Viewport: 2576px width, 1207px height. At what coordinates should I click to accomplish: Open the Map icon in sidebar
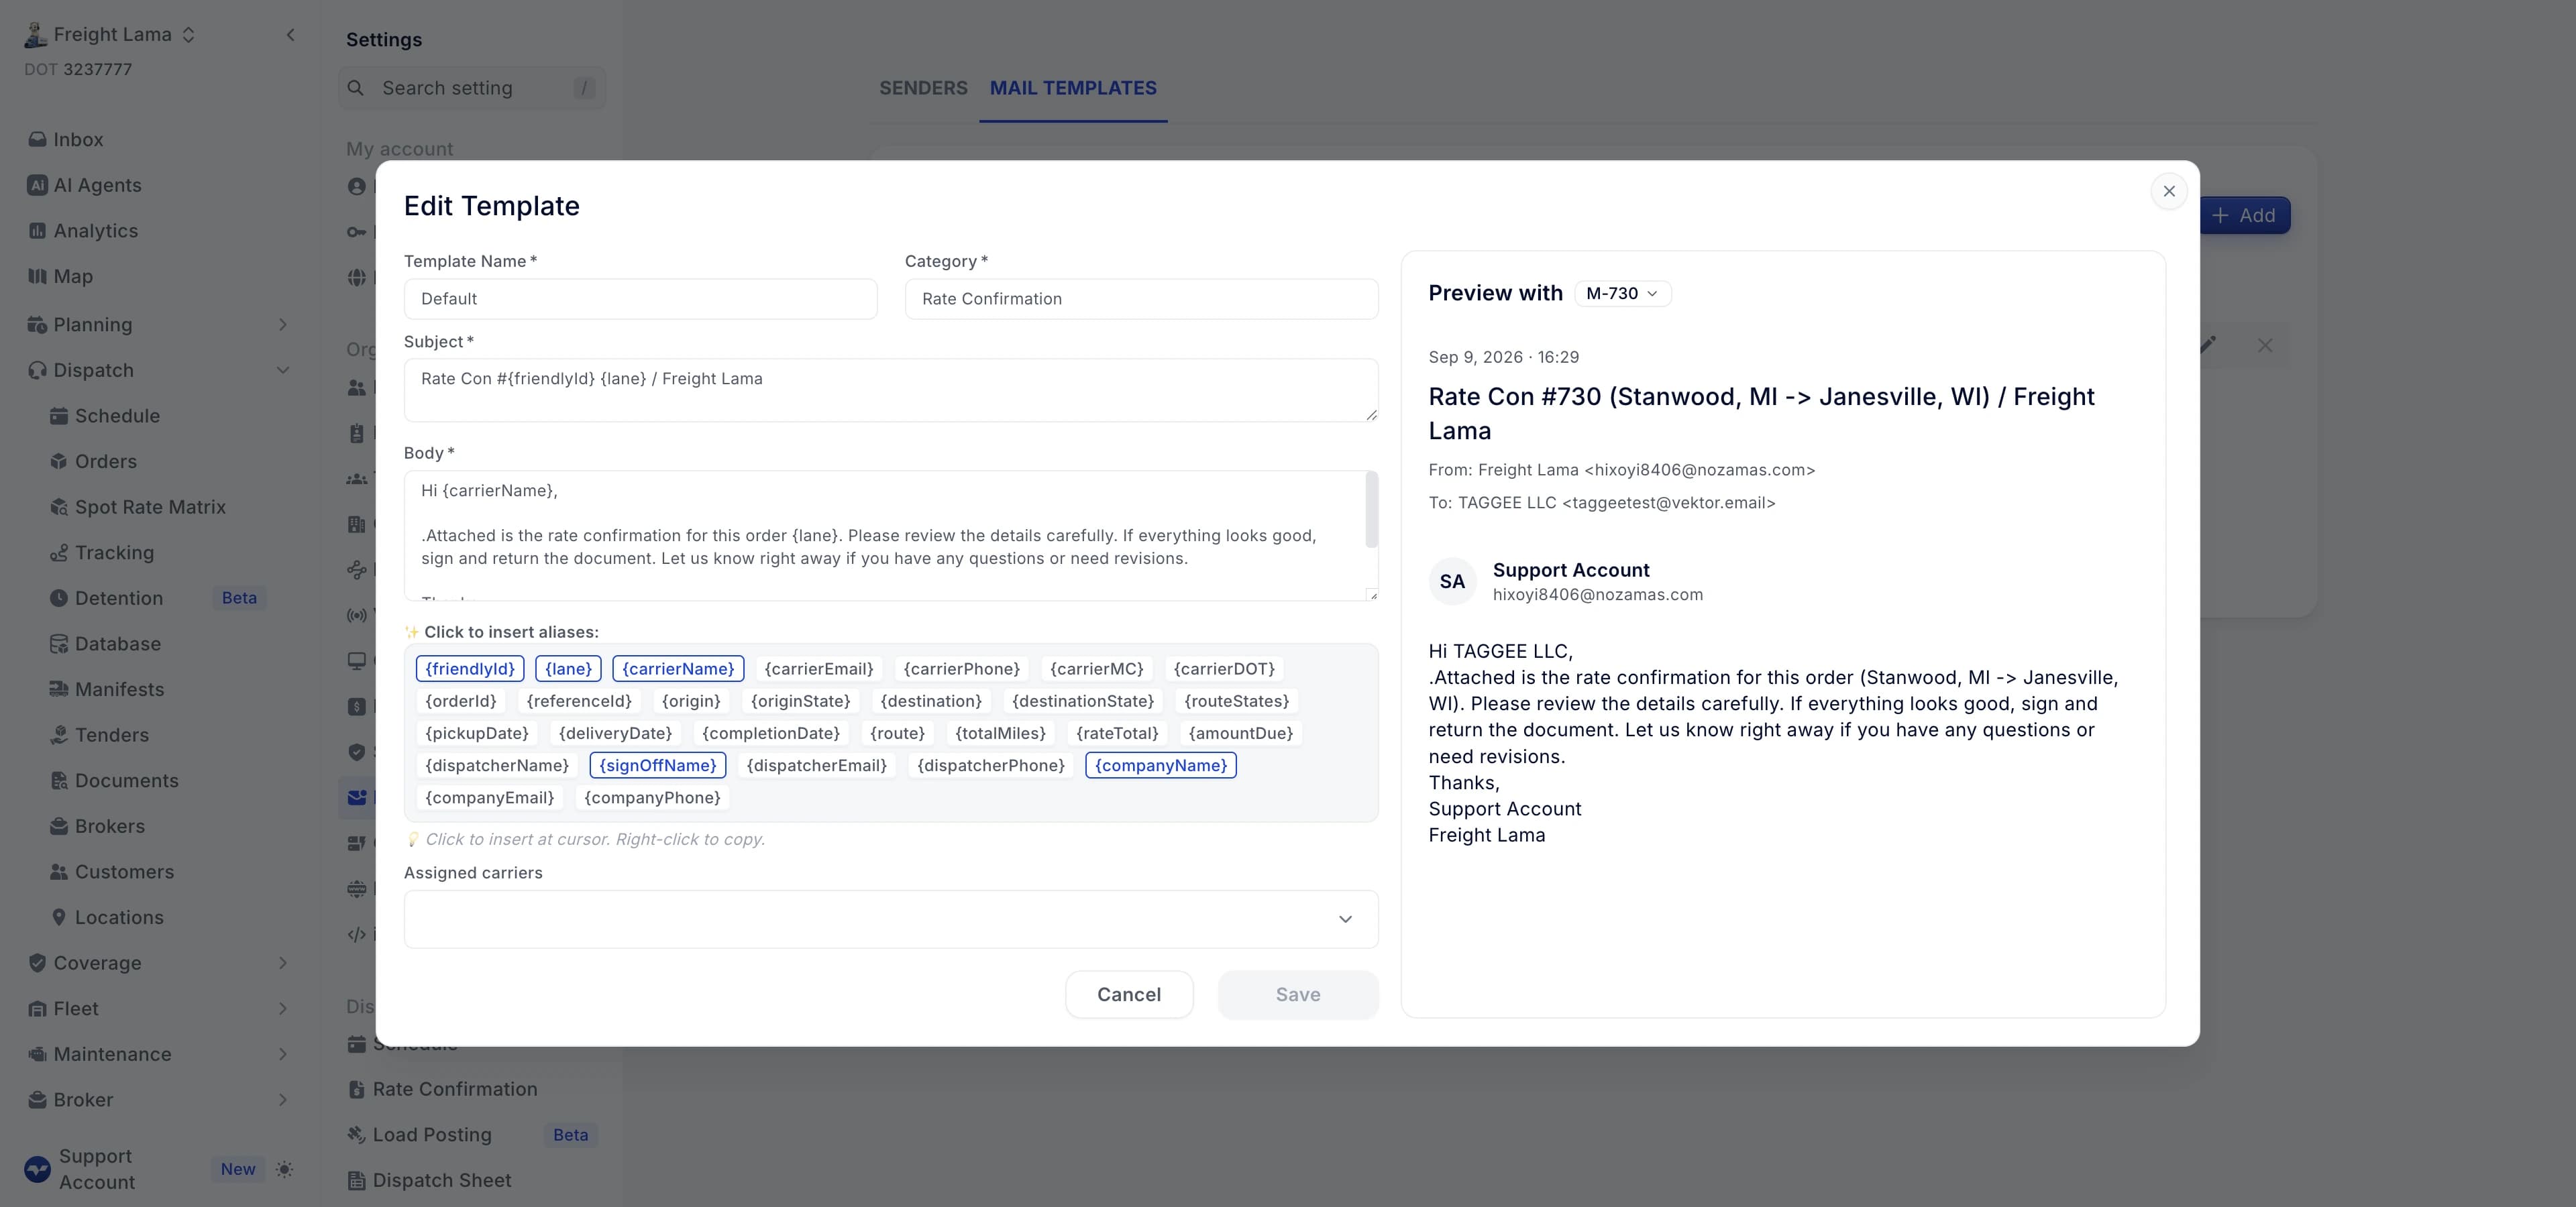click(37, 277)
